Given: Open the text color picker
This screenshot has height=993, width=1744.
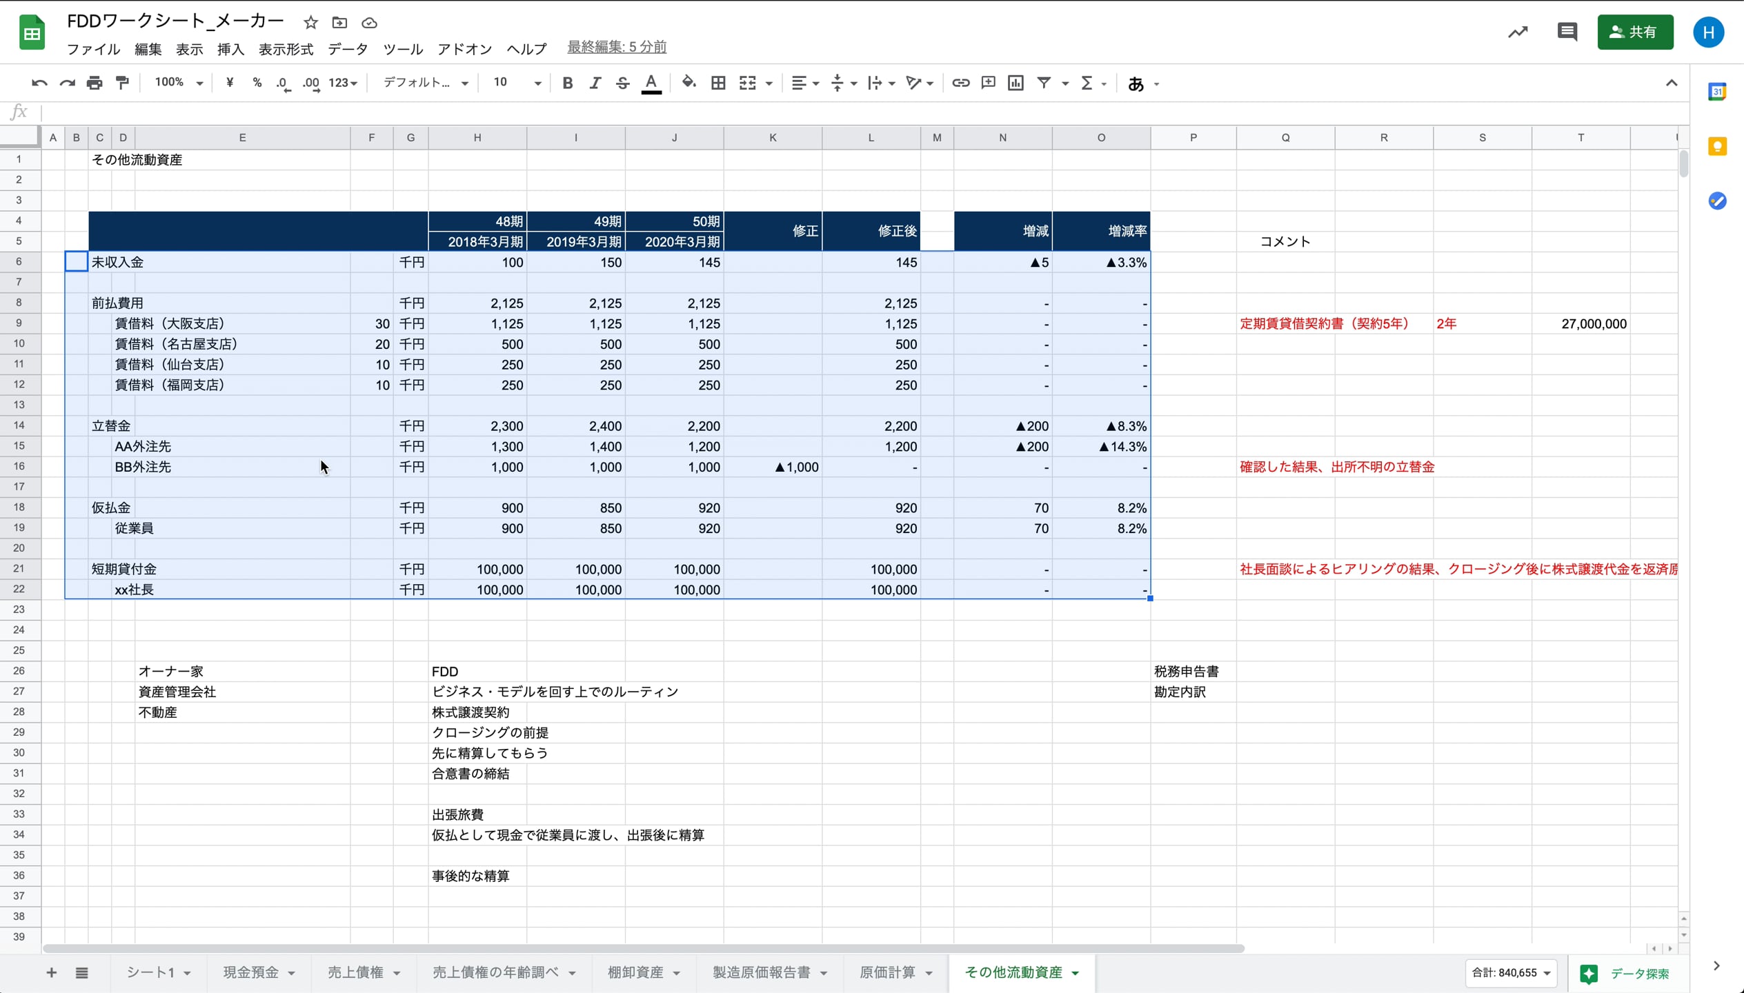Looking at the screenshot, I should pyautogui.click(x=651, y=83).
